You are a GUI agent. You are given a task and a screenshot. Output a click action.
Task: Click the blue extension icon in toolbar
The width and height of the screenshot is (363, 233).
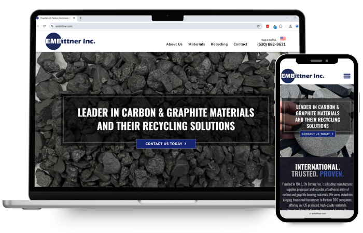click(x=275, y=26)
